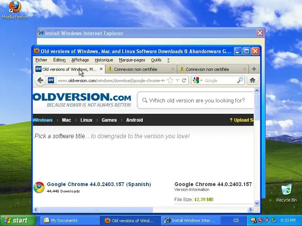302x226 pixels.
Task: Maximize the Firefox window
Action: (x=247, y=51)
